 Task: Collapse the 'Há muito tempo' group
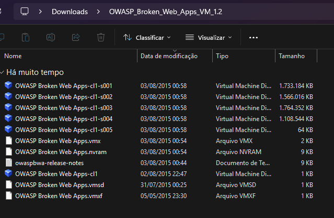click(3, 72)
